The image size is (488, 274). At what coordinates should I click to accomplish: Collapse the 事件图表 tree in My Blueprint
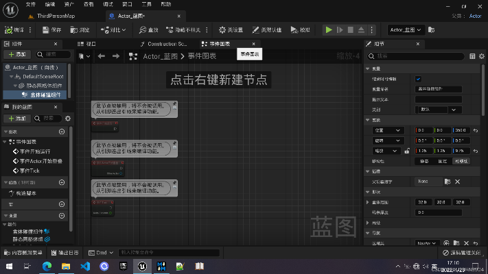coord(5,142)
